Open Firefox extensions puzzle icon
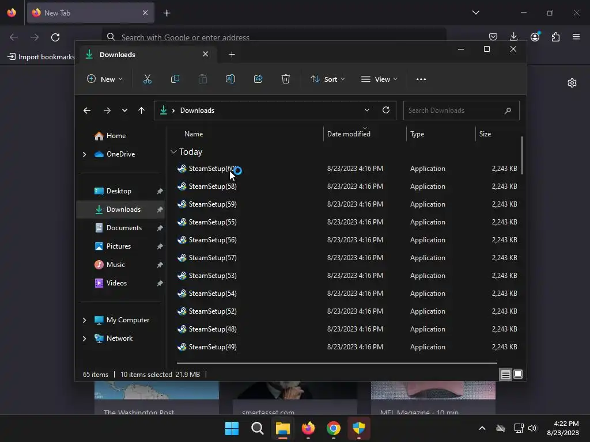Image resolution: width=590 pixels, height=442 pixels. [555, 37]
